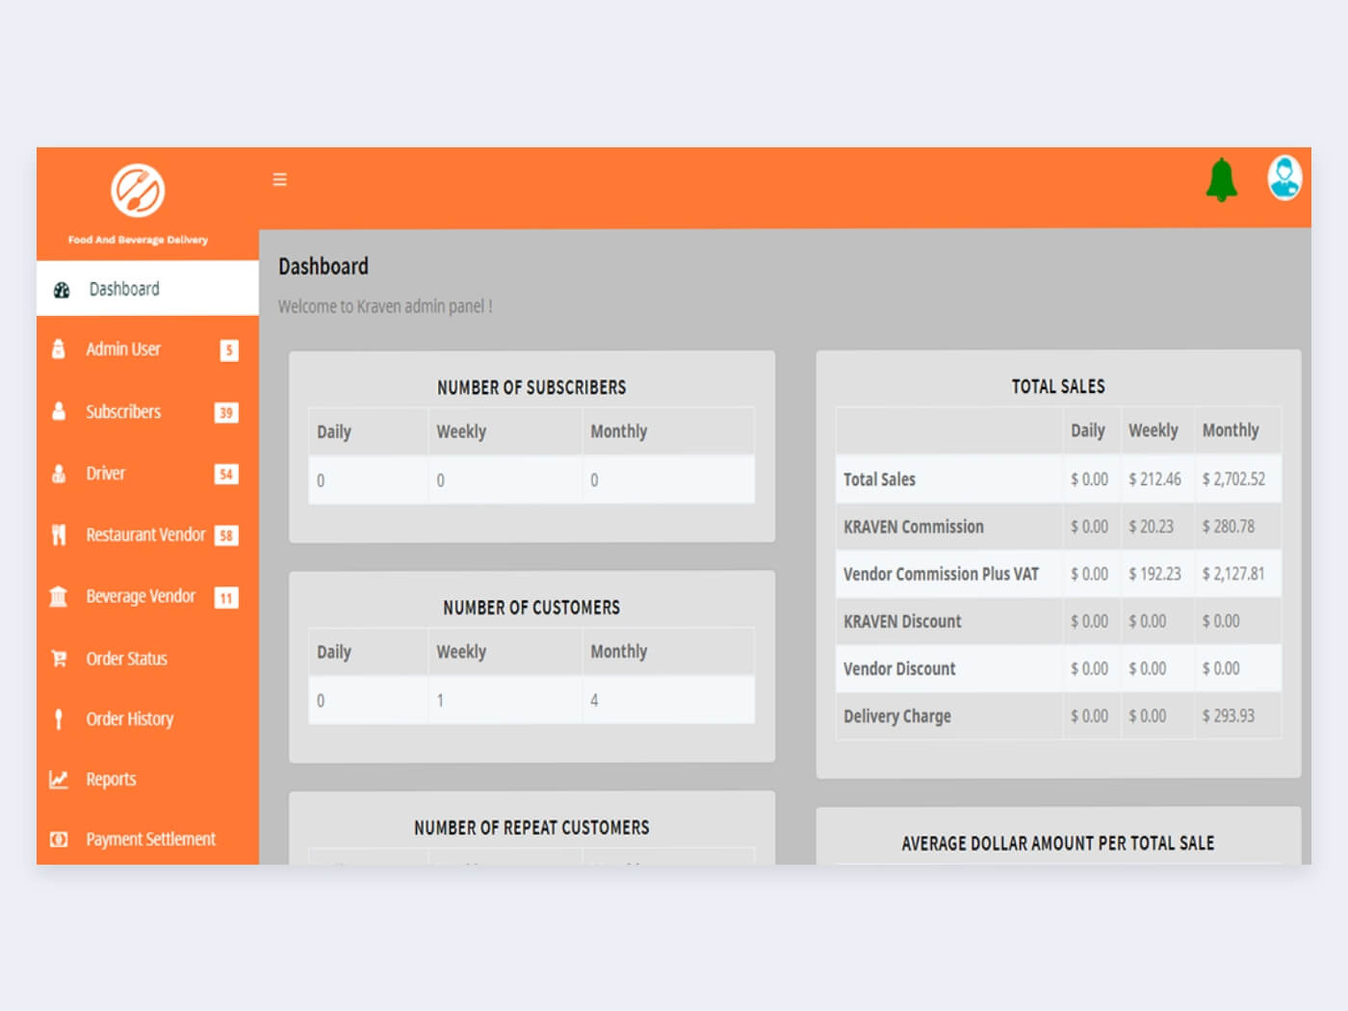Image resolution: width=1348 pixels, height=1011 pixels.
Task: Click monthly customers value 4
Action: click(x=594, y=700)
